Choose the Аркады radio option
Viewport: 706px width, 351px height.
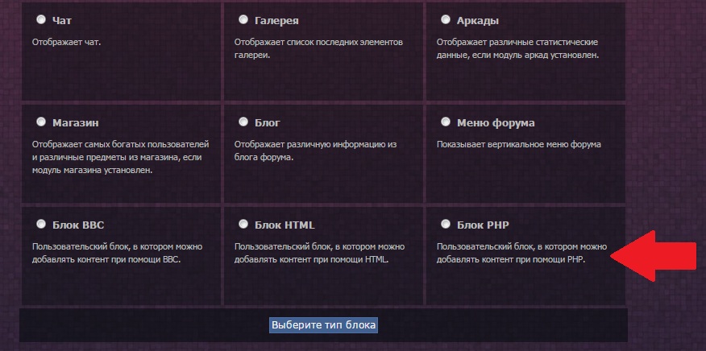(446, 19)
